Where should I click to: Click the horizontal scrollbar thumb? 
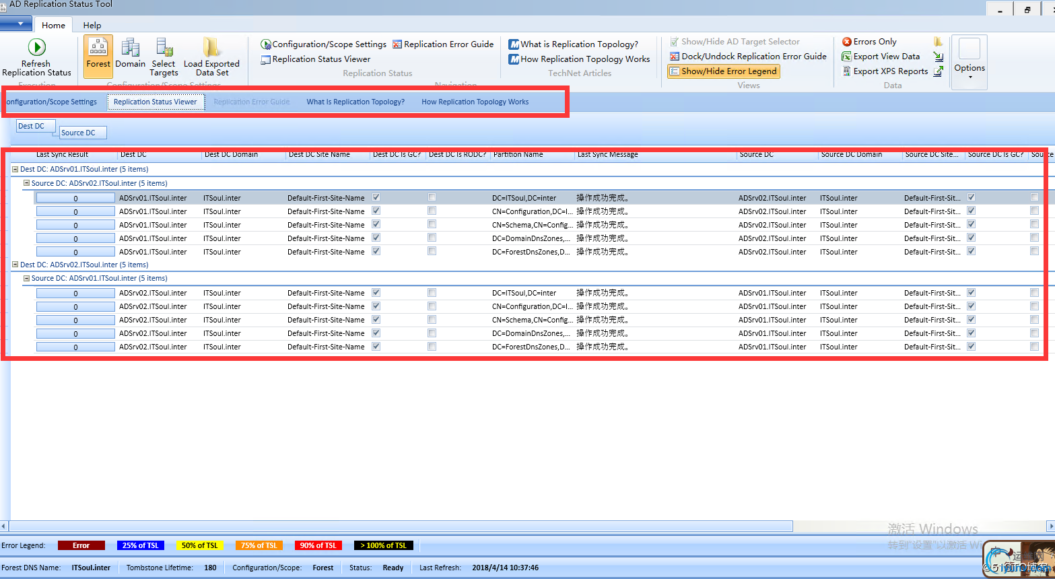[401, 526]
